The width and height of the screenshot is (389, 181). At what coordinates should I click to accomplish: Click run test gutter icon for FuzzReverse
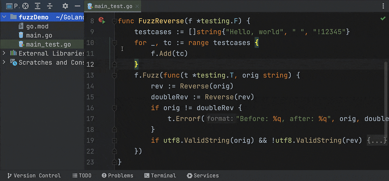coord(102,21)
